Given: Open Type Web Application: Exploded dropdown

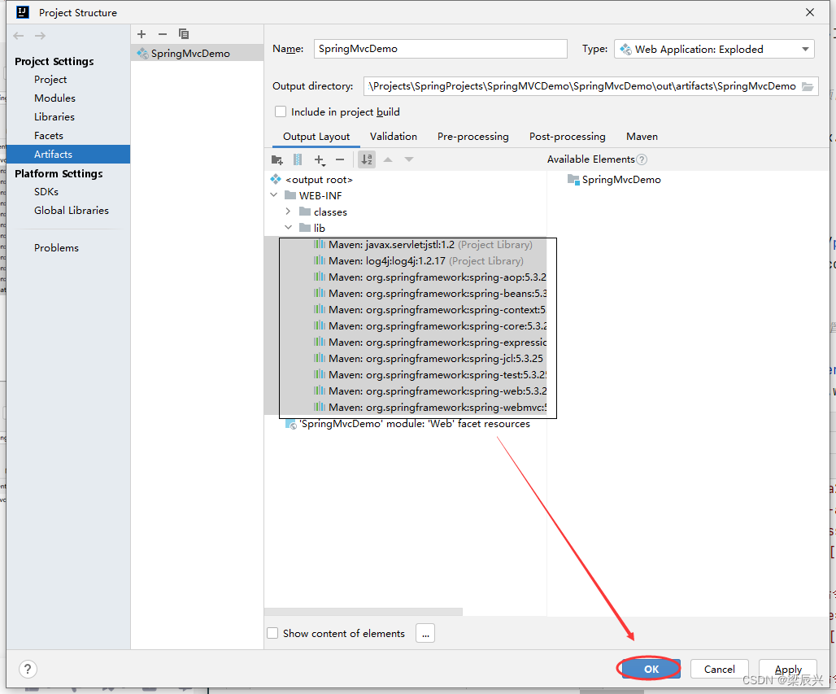Looking at the screenshot, I should [715, 49].
